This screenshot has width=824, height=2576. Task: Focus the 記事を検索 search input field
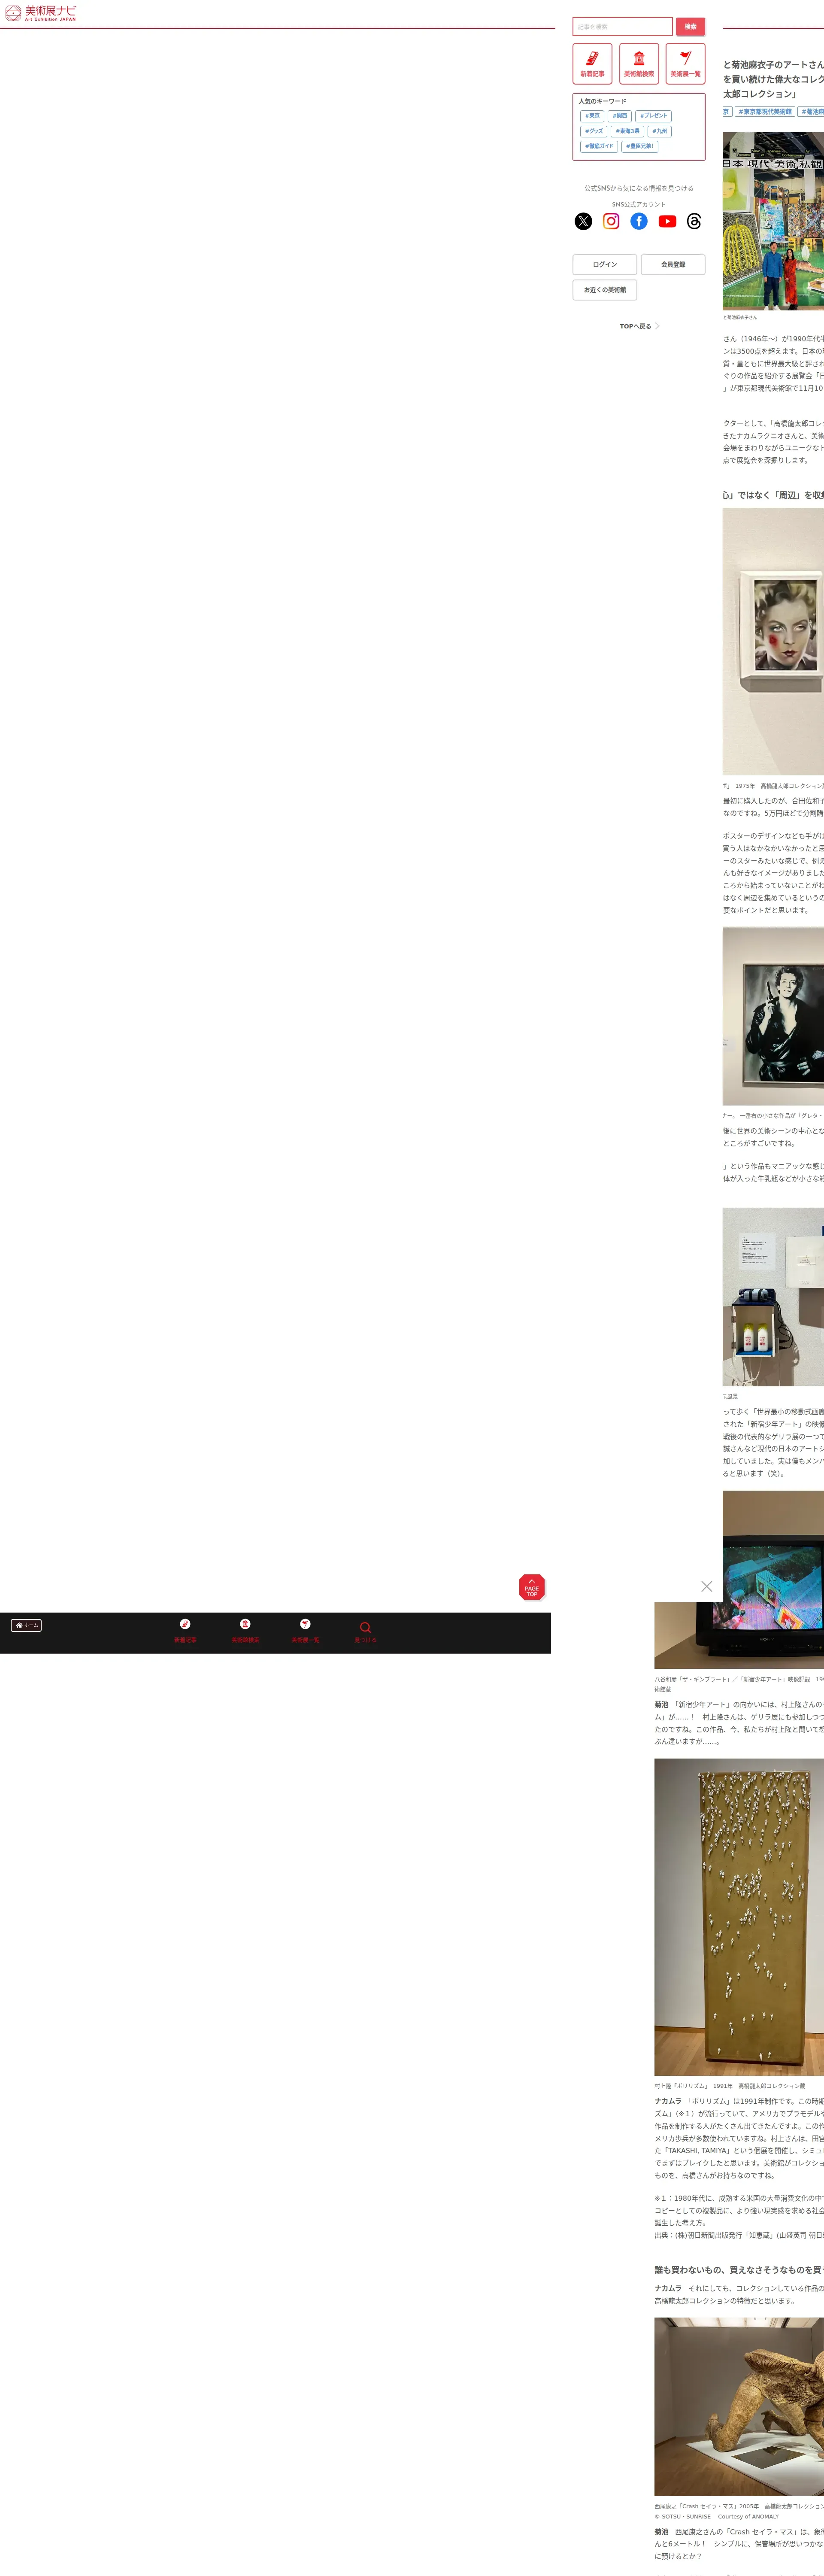tap(622, 27)
